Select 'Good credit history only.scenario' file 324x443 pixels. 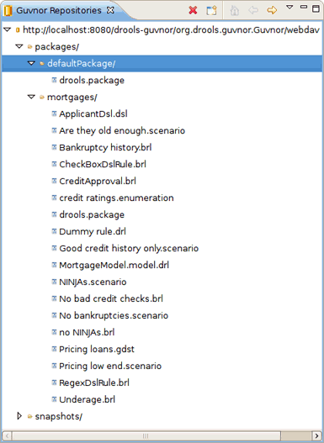pyautogui.click(x=129, y=248)
